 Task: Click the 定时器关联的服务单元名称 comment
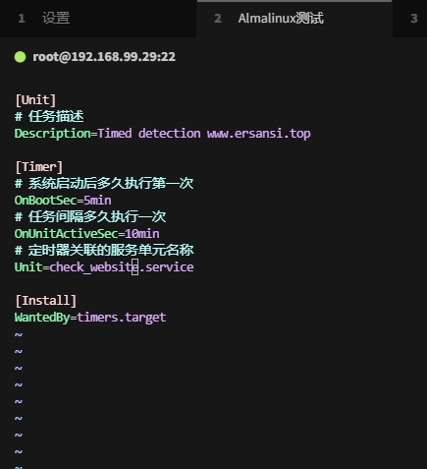[x=111, y=251]
